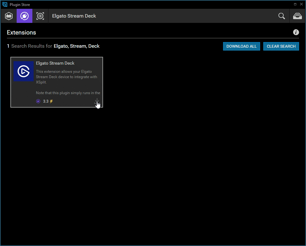Click the lightning bolt icon beside 3.3

[x=51, y=101]
